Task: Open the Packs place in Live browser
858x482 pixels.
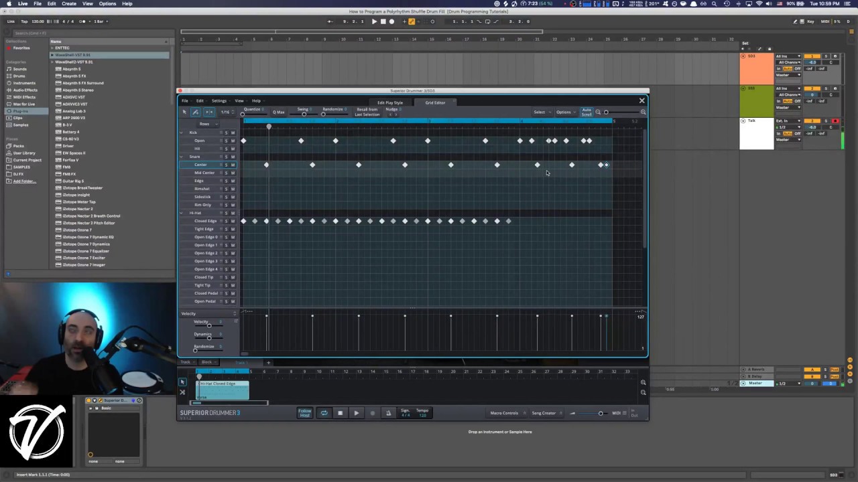Action: pyautogui.click(x=18, y=146)
